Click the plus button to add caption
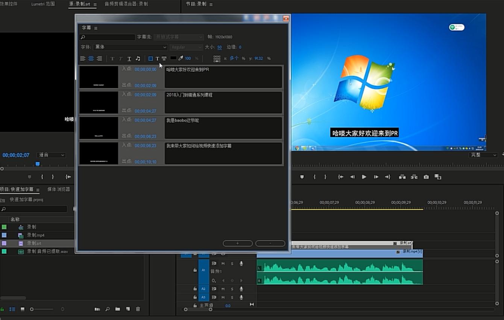This screenshot has width=504, height=320. tap(237, 244)
